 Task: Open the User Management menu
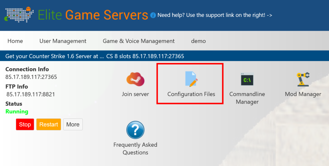(x=63, y=41)
